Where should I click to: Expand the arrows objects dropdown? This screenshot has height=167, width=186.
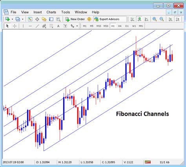[x=77, y=26]
